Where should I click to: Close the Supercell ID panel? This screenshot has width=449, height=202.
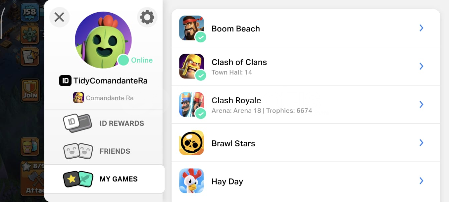click(59, 17)
